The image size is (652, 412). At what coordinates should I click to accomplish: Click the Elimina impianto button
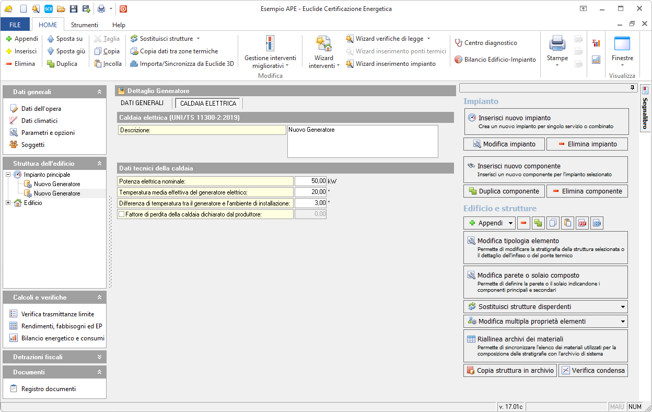pyautogui.click(x=587, y=144)
